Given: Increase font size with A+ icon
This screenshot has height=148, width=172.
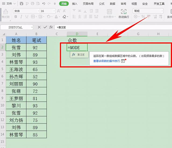Looking at the screenshot, I should [x=59, y=11].
